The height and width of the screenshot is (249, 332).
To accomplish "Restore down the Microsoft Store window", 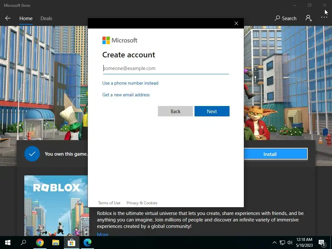I will (310, 5).
